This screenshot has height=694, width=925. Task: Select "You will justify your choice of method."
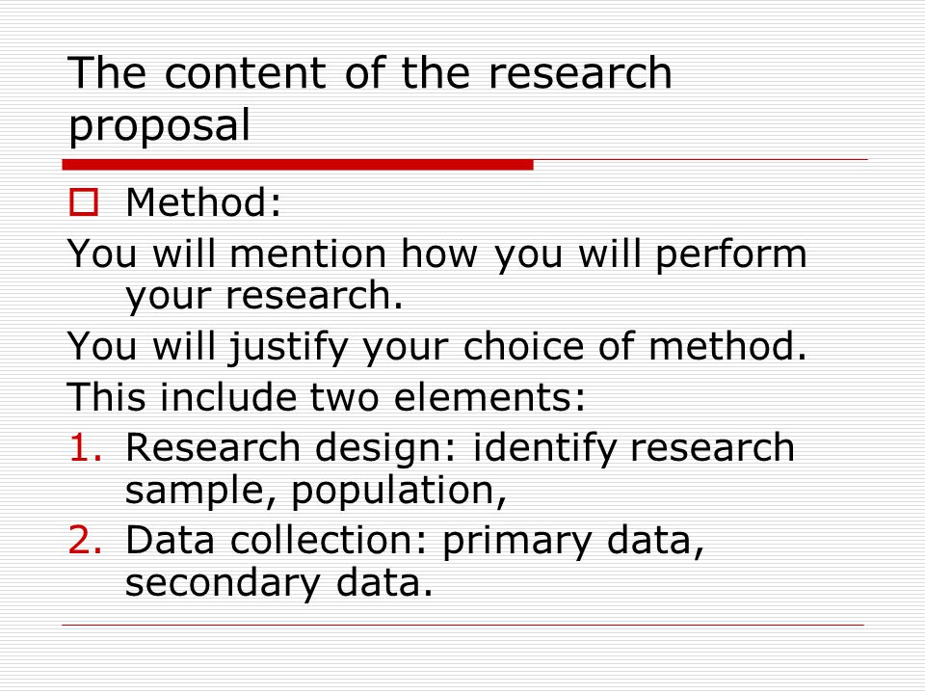coord(437,346)
